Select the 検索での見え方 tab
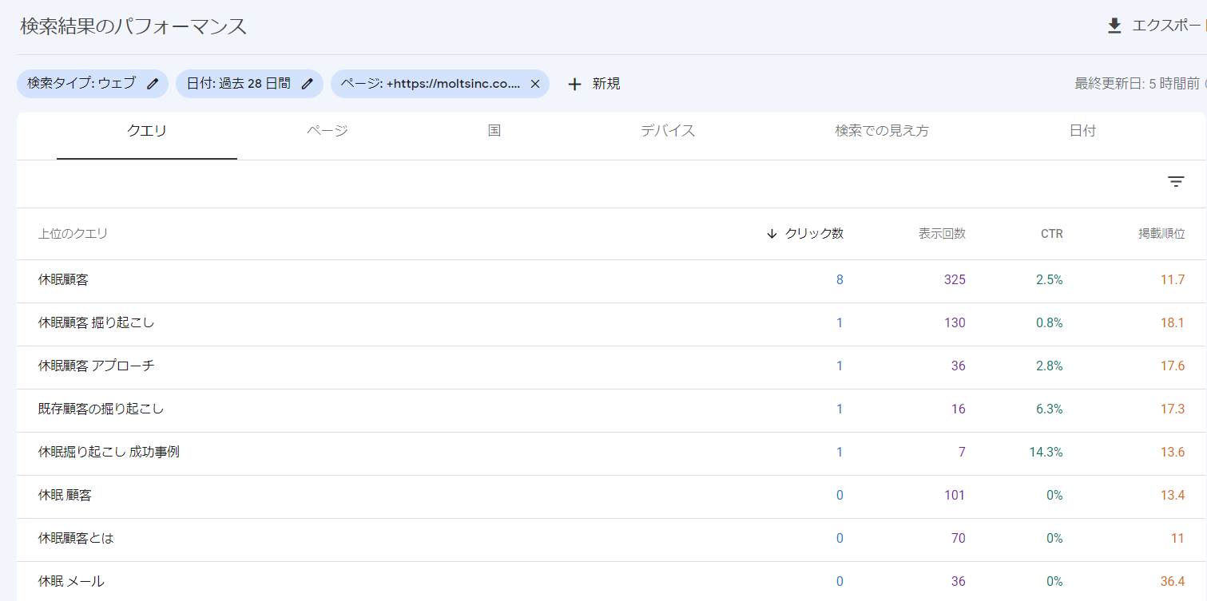Screen dimensions: 1207x601 coord(882,131)
